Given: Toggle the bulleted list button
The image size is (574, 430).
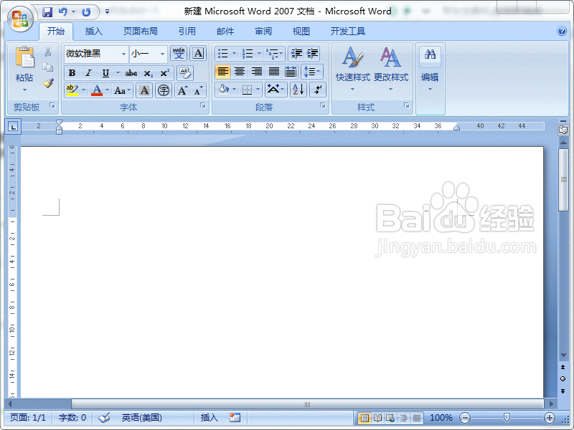Looking at the screenshot, I should pos(222,53).
